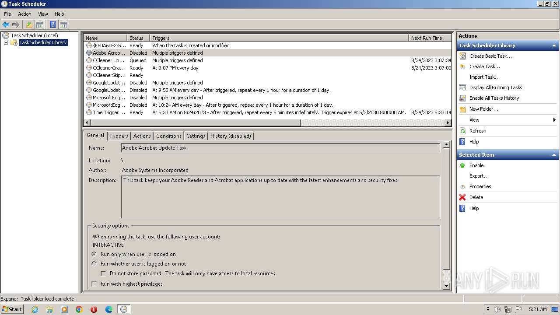Screen dimensions: 560x315
Task: Click the task list horizontal scrollbar thumb
Action: (x=195, y=123)
